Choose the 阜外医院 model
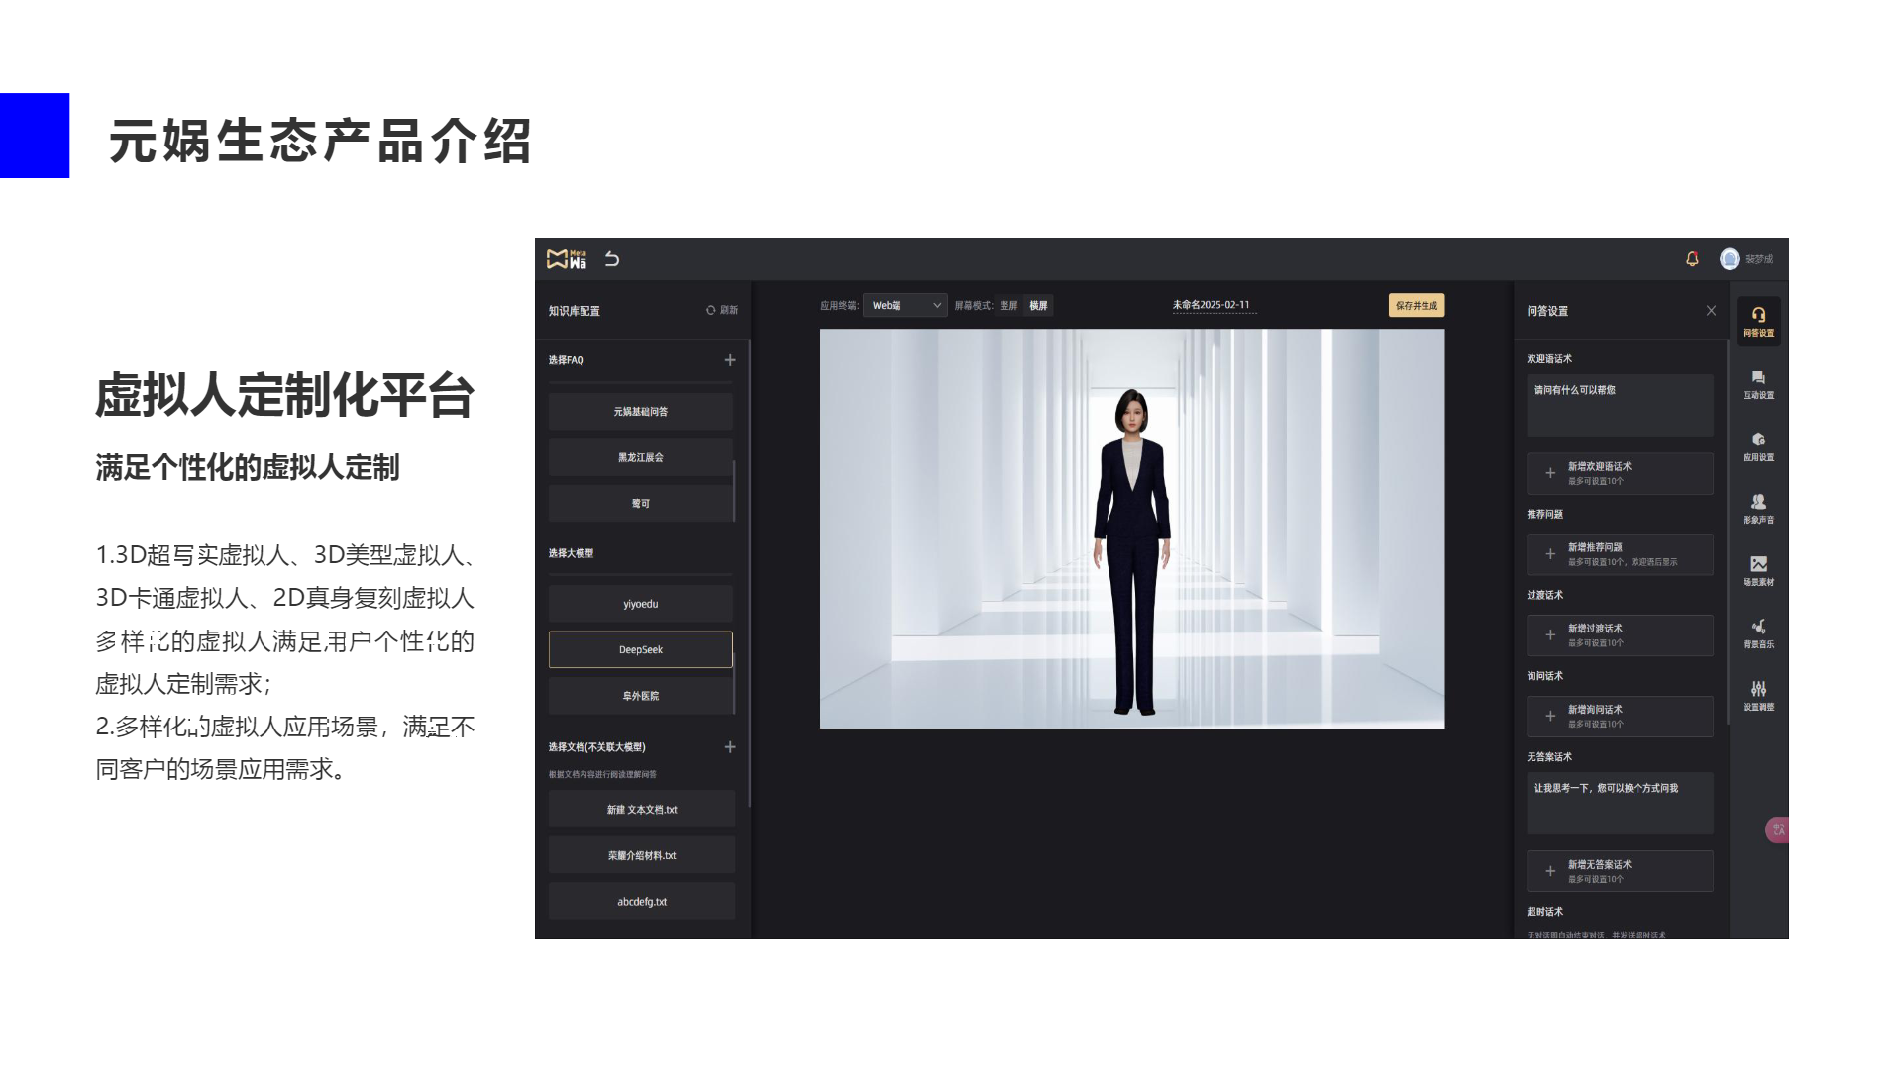The image size is (1902, 1069). click(x=641, y=696)
